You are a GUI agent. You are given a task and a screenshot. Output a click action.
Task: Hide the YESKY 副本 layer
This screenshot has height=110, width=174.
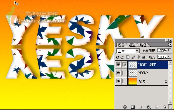(118, 64)
